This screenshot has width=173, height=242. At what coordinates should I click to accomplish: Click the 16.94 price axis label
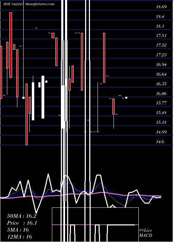click(x=161, y=65)
